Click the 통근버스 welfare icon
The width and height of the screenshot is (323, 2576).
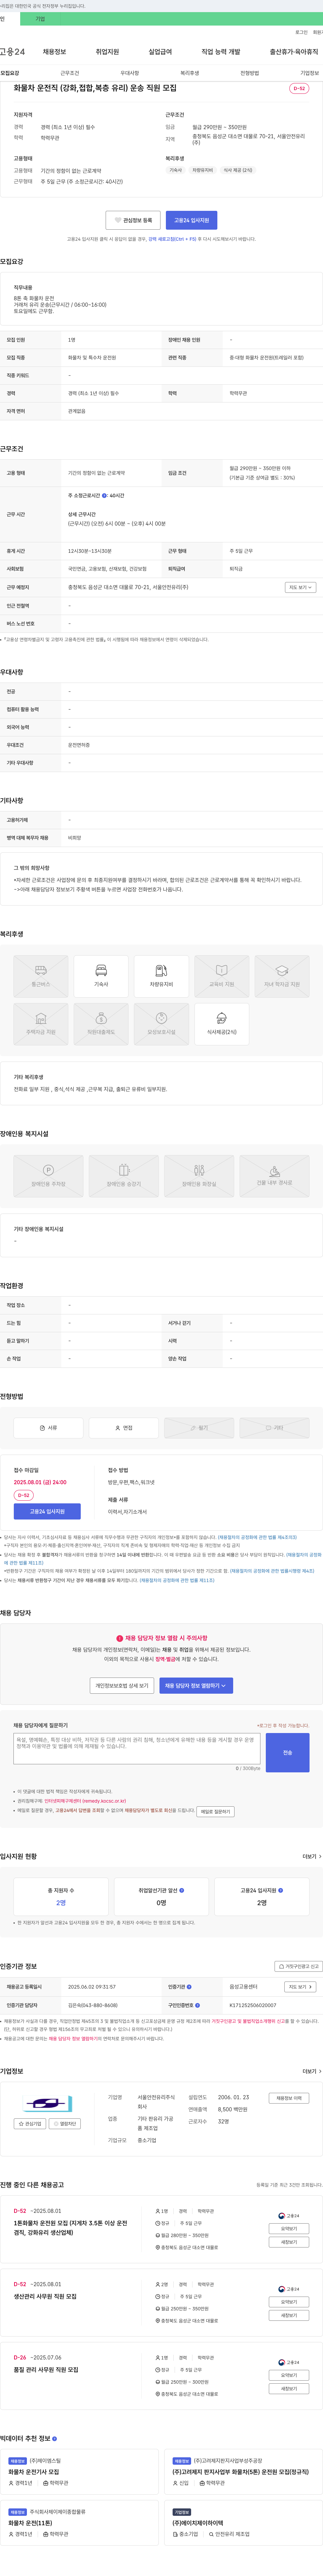(x=41, y=976)
